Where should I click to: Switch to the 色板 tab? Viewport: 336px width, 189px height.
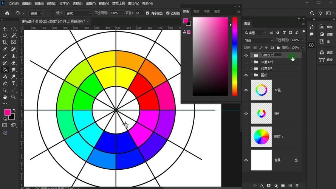[x=196, y=11]
